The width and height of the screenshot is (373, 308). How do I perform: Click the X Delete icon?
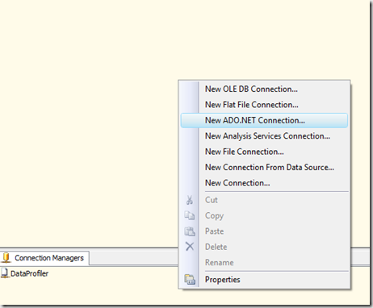(190, 246)
